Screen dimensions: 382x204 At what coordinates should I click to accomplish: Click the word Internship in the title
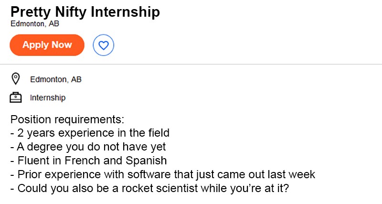coord(125,11)
